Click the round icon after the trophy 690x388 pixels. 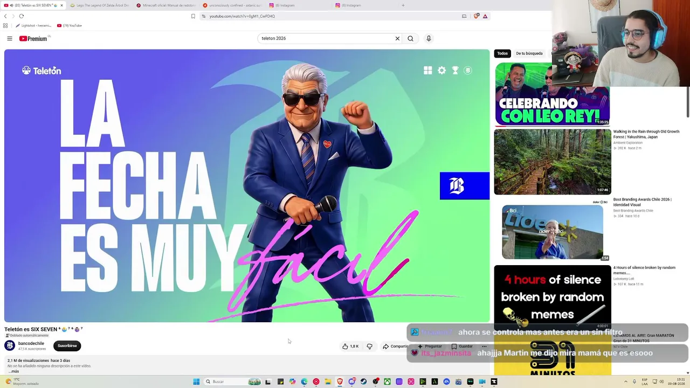468,71
